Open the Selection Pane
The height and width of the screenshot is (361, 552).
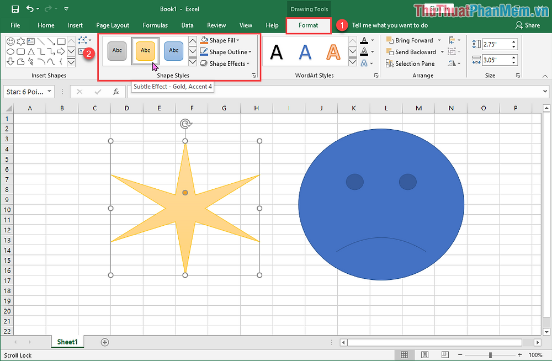click(x=411, y=63)
